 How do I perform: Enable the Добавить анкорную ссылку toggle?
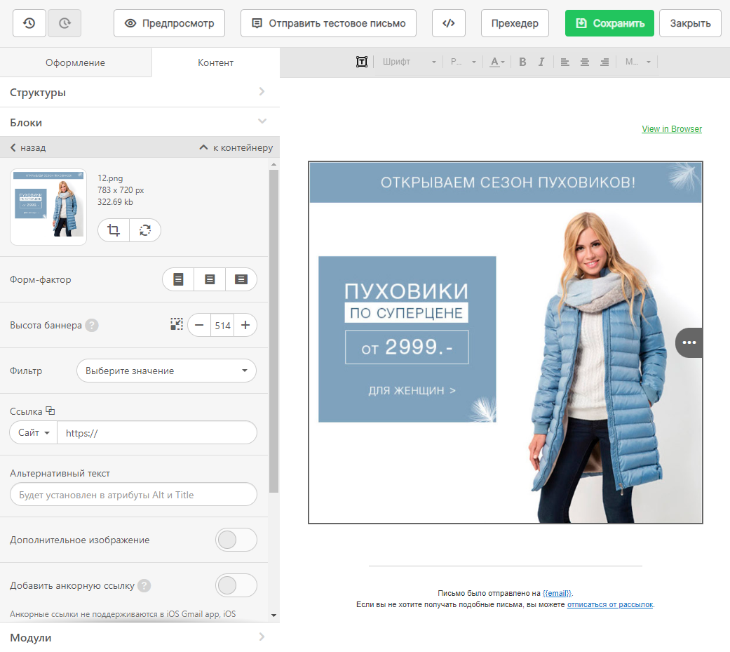click(236, 585)
